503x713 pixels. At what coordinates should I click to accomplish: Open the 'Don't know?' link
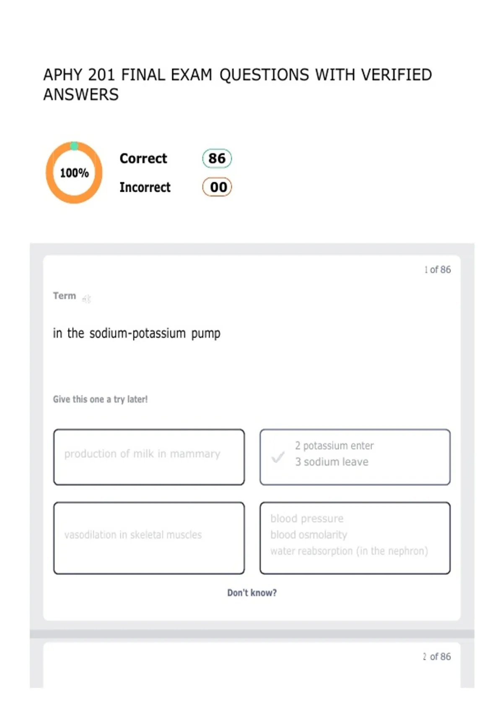252,593
